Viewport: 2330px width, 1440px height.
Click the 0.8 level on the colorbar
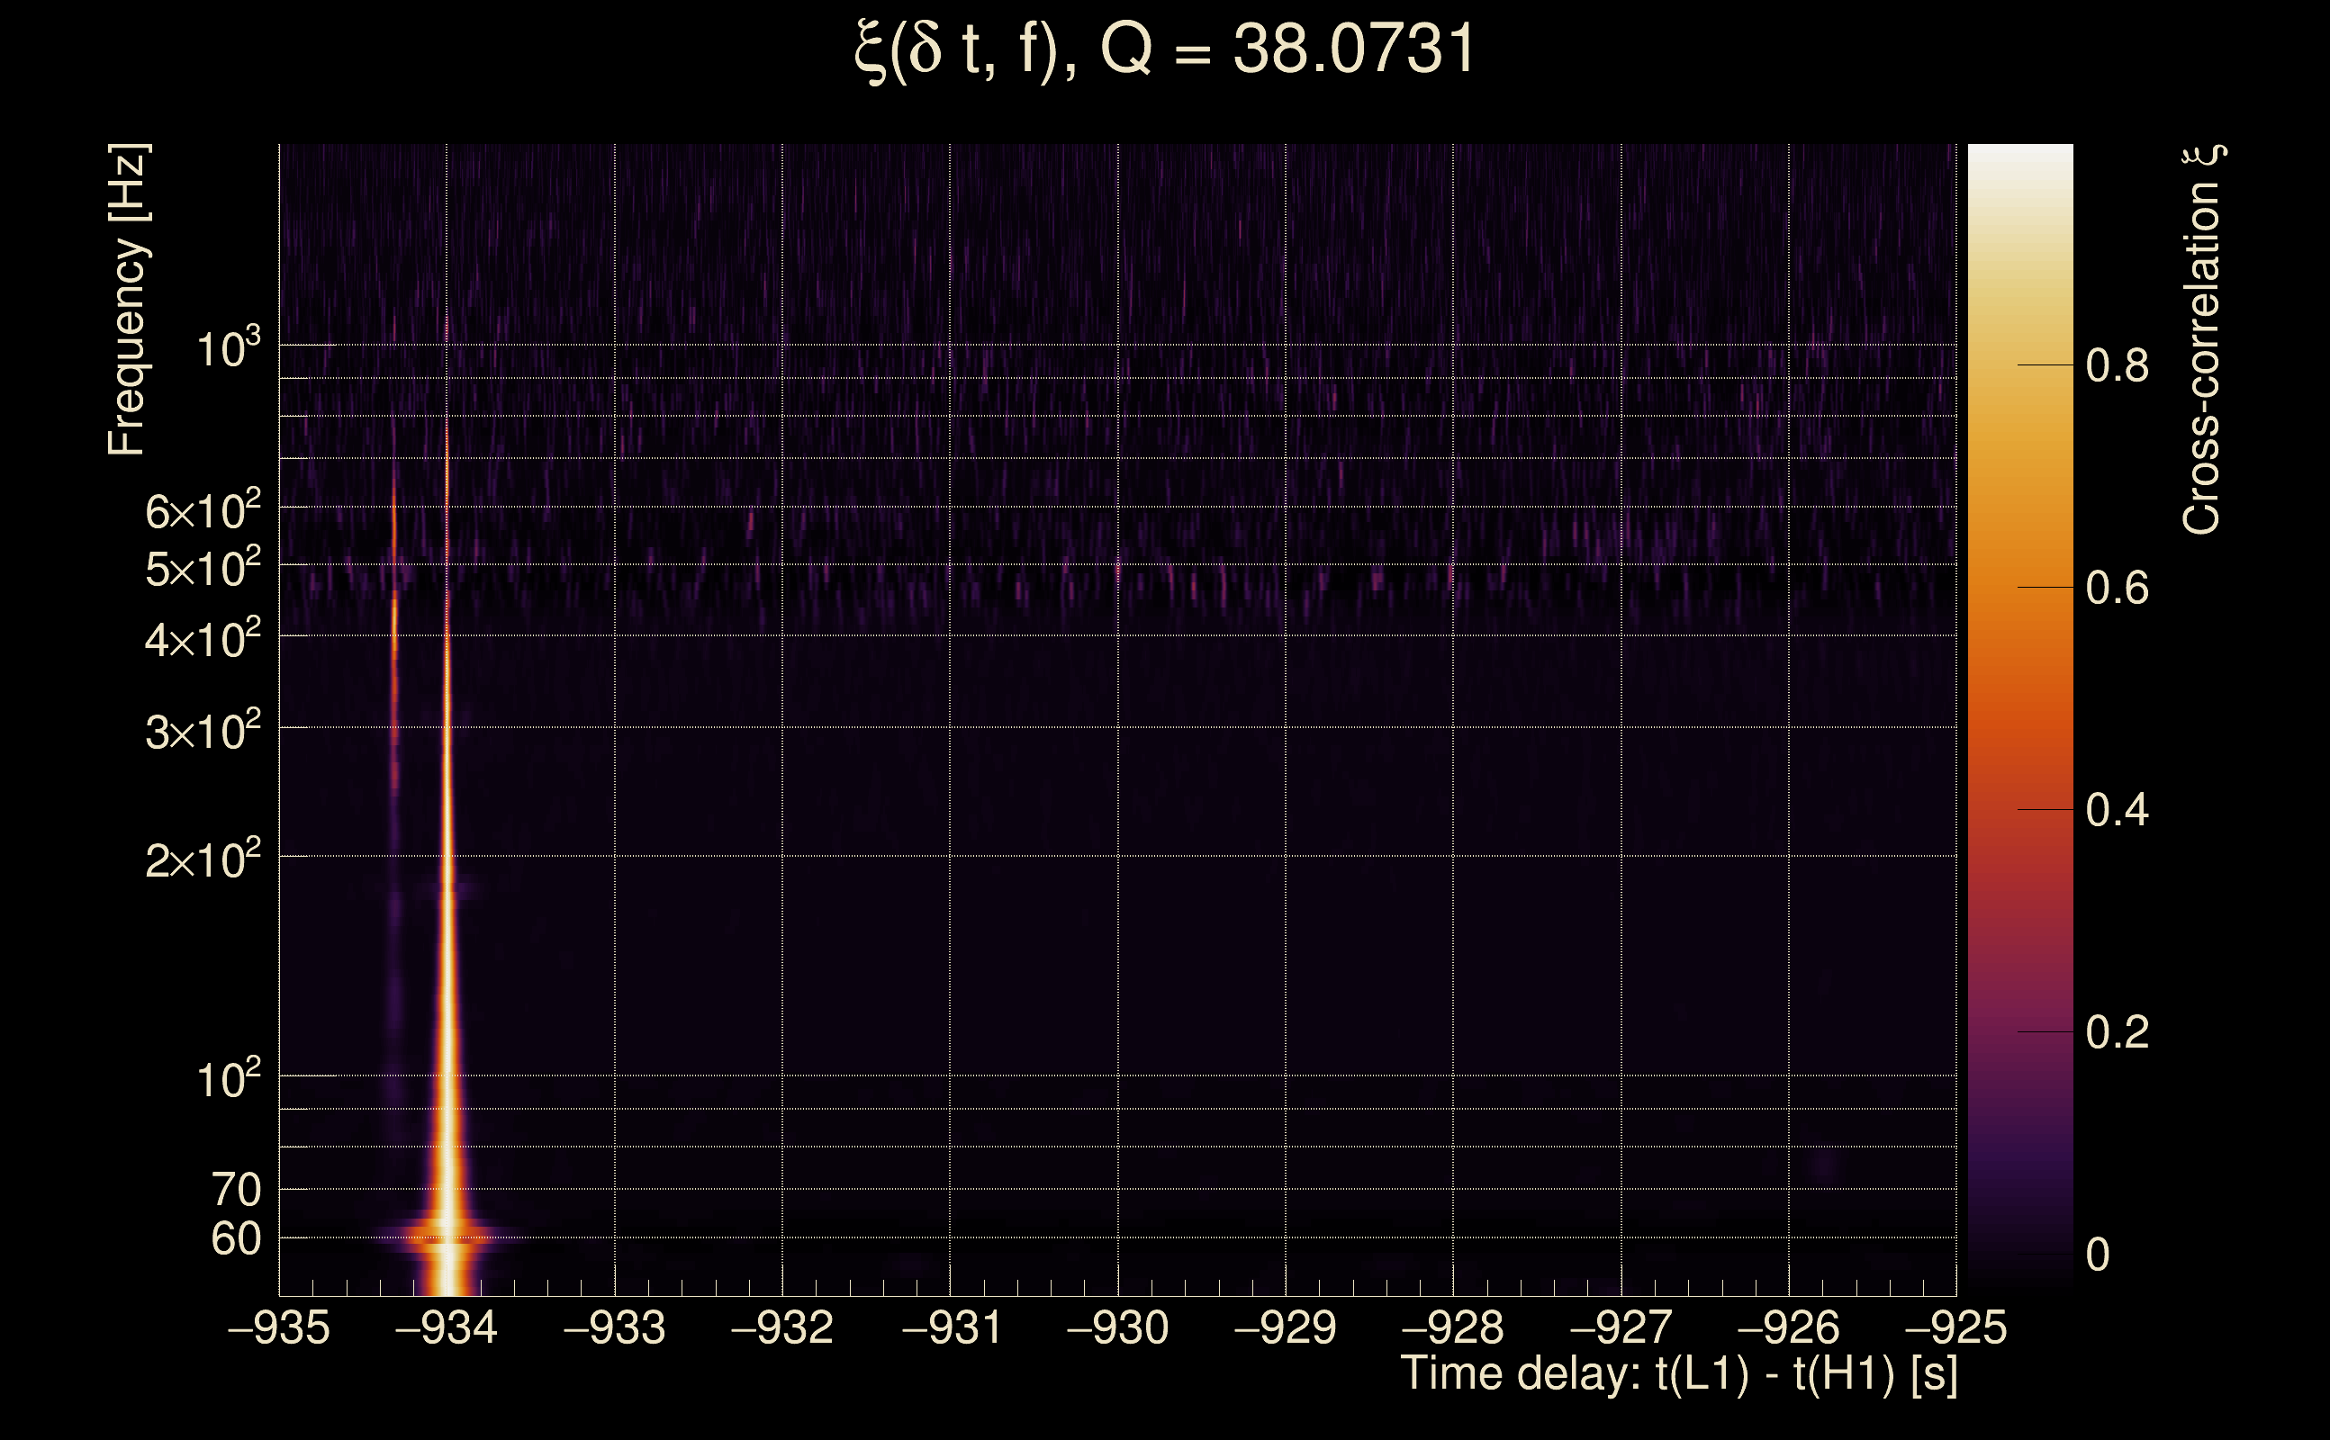click(2117, 365)
